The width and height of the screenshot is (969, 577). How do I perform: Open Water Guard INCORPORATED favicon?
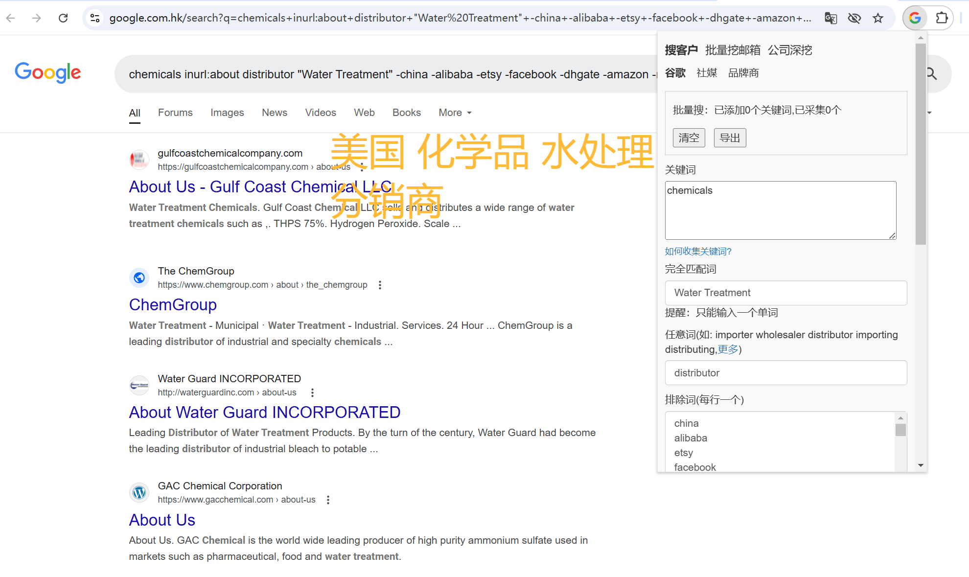coord(139,385)
